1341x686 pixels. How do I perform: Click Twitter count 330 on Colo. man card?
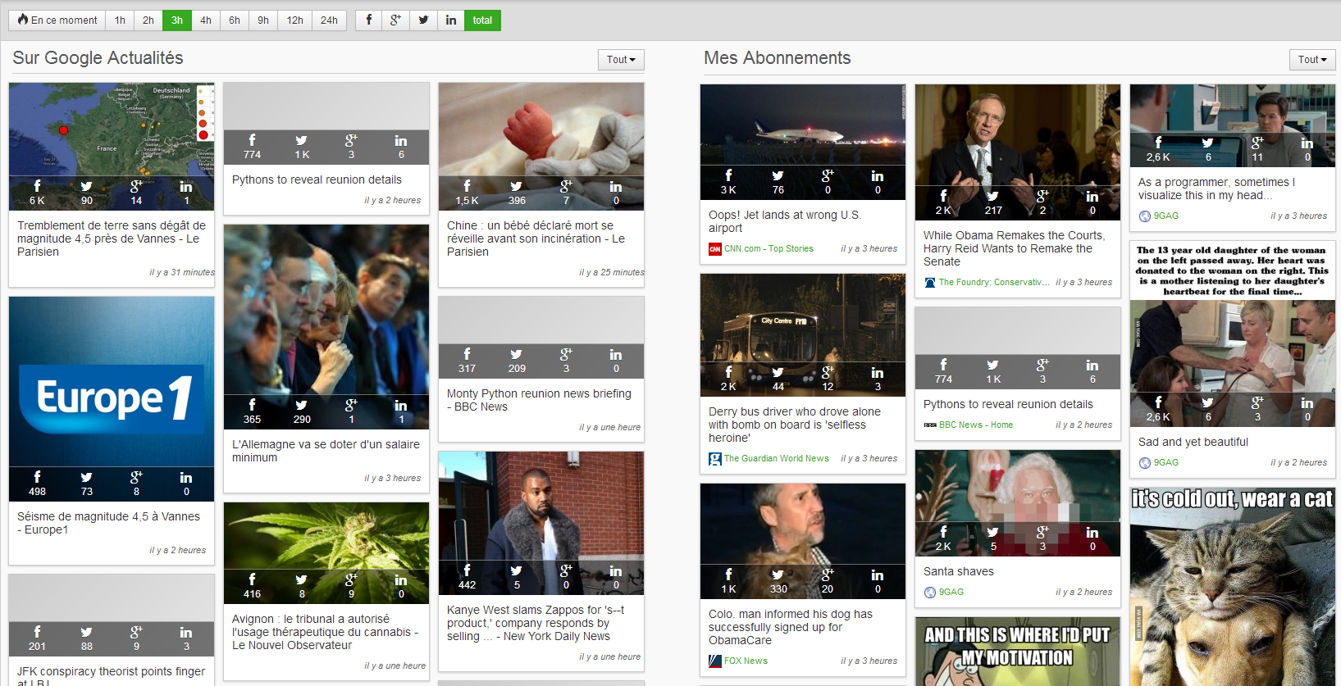(x=778, y=581)
